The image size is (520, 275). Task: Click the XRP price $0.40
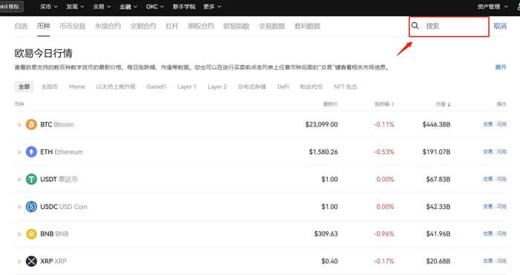tap(330, 262)
